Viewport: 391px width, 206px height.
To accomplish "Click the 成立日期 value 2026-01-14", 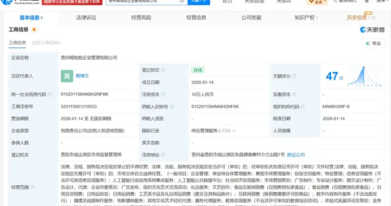I will tap(203, 82).
